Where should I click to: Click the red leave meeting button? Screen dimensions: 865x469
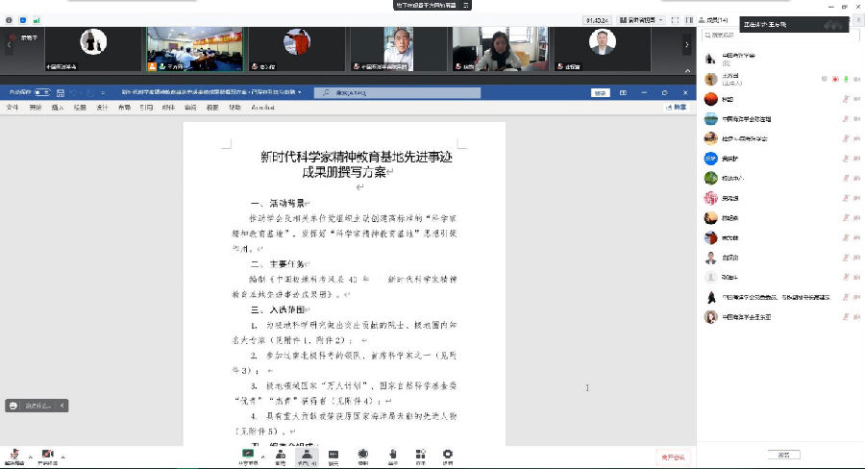pos(673,457)
